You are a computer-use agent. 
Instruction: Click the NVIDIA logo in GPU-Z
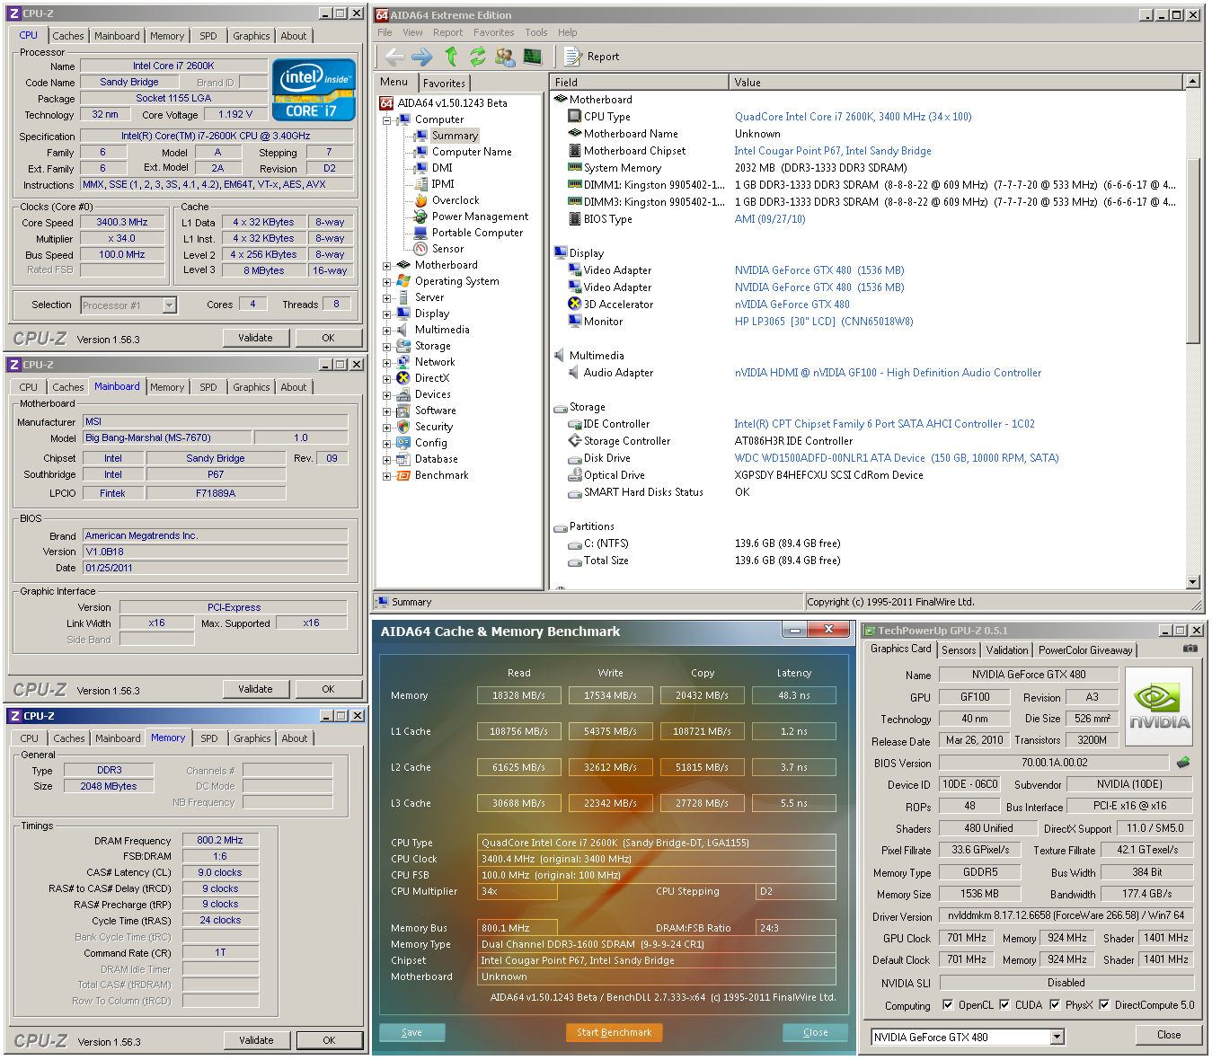[x=1159, y=706]
